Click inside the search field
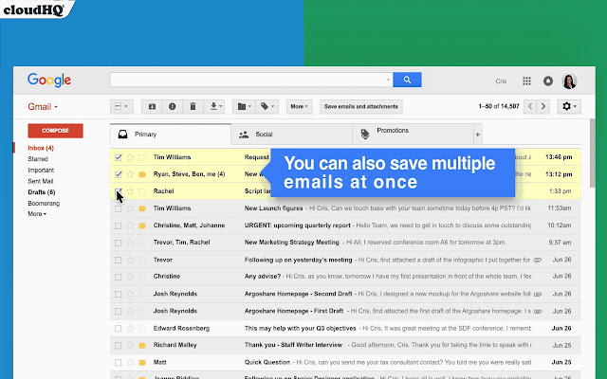Image resolution: width=607 pixels, height=379 pixels. (248, 80)
